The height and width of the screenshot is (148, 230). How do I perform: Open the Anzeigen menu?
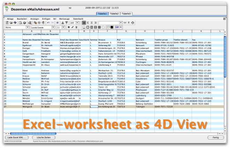(34, 19)
